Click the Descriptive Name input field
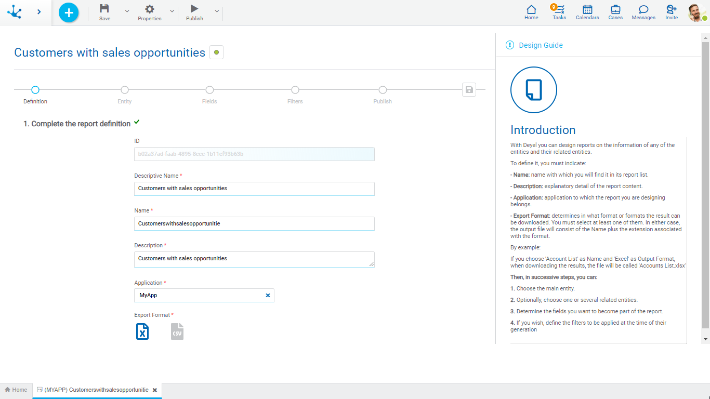 click(x=254, y=189)
